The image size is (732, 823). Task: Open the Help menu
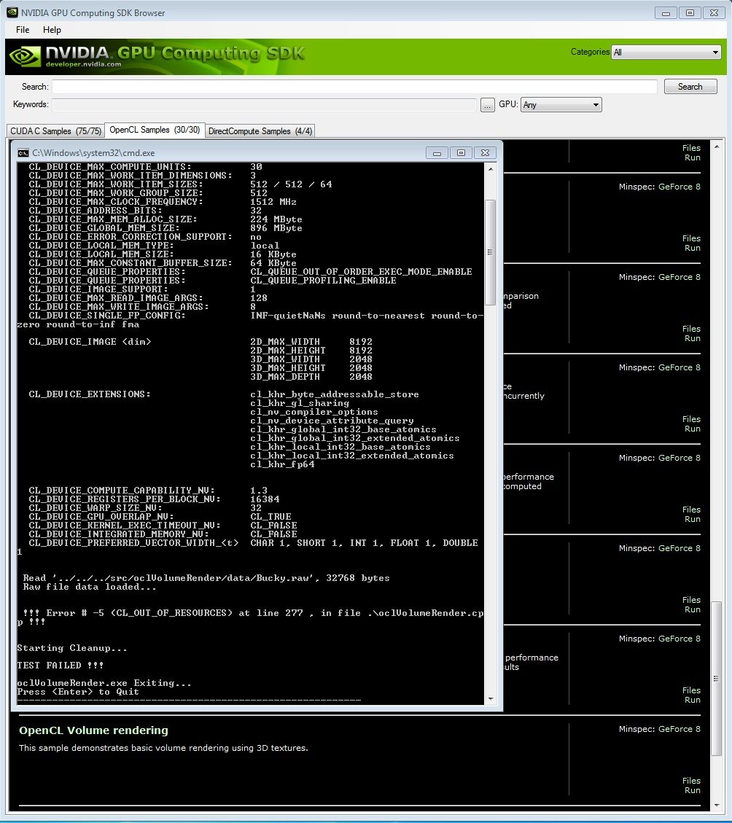point(52,30)
